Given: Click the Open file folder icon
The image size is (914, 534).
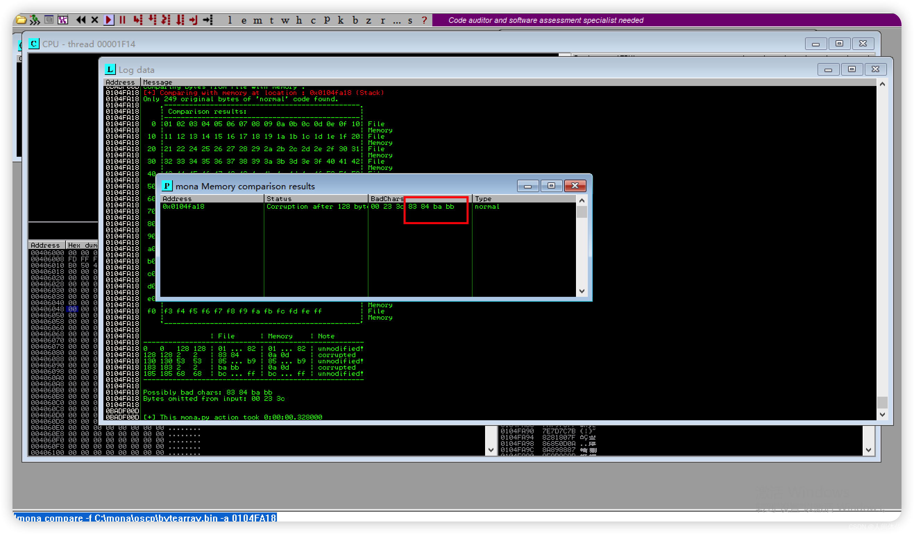Looking at the screenshot, I should (x=21, y=20).
